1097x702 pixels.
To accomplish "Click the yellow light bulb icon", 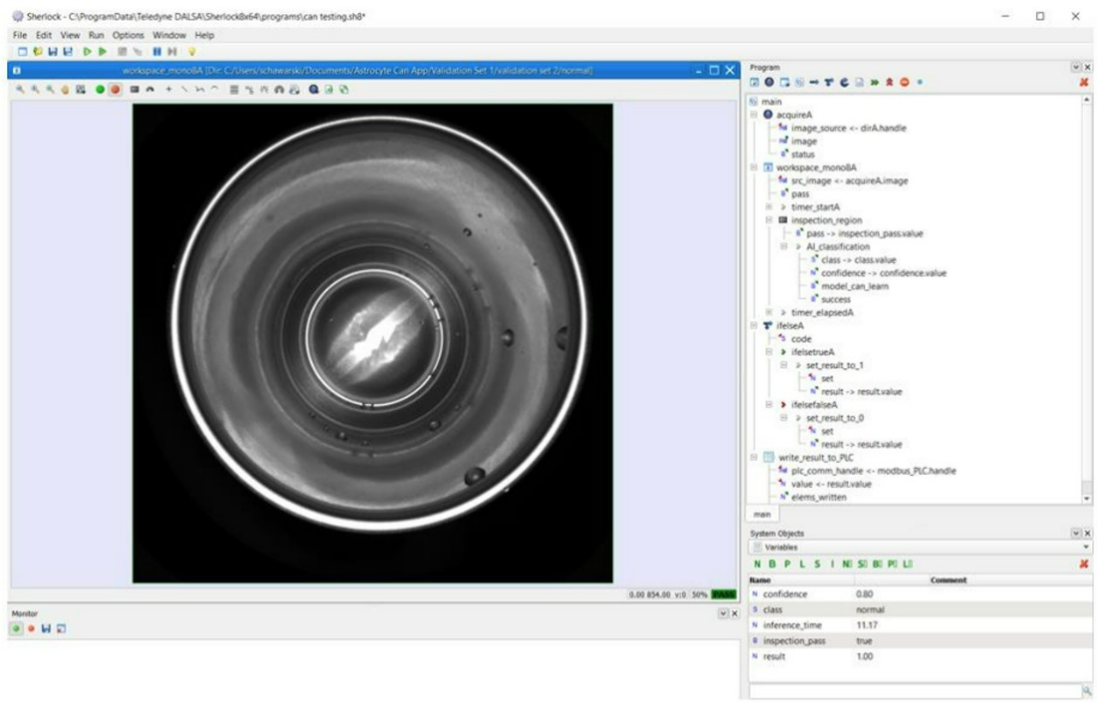I will coord(192,52).
